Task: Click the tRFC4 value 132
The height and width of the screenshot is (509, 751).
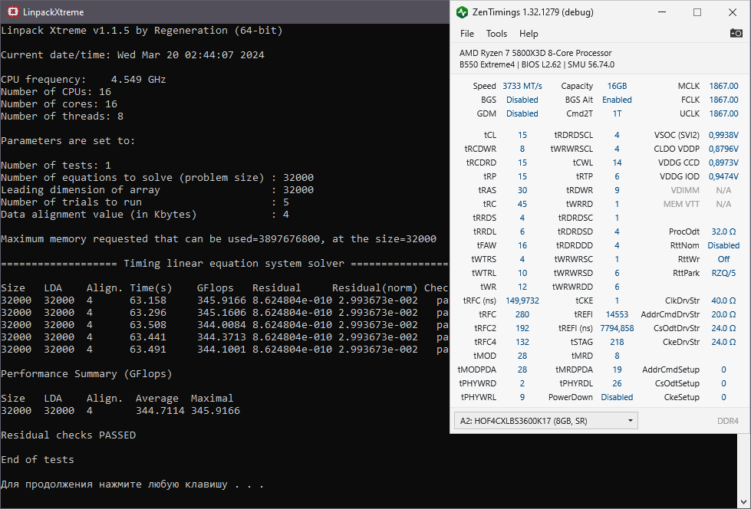Action: pyautogui.click(x=522, y=343)
